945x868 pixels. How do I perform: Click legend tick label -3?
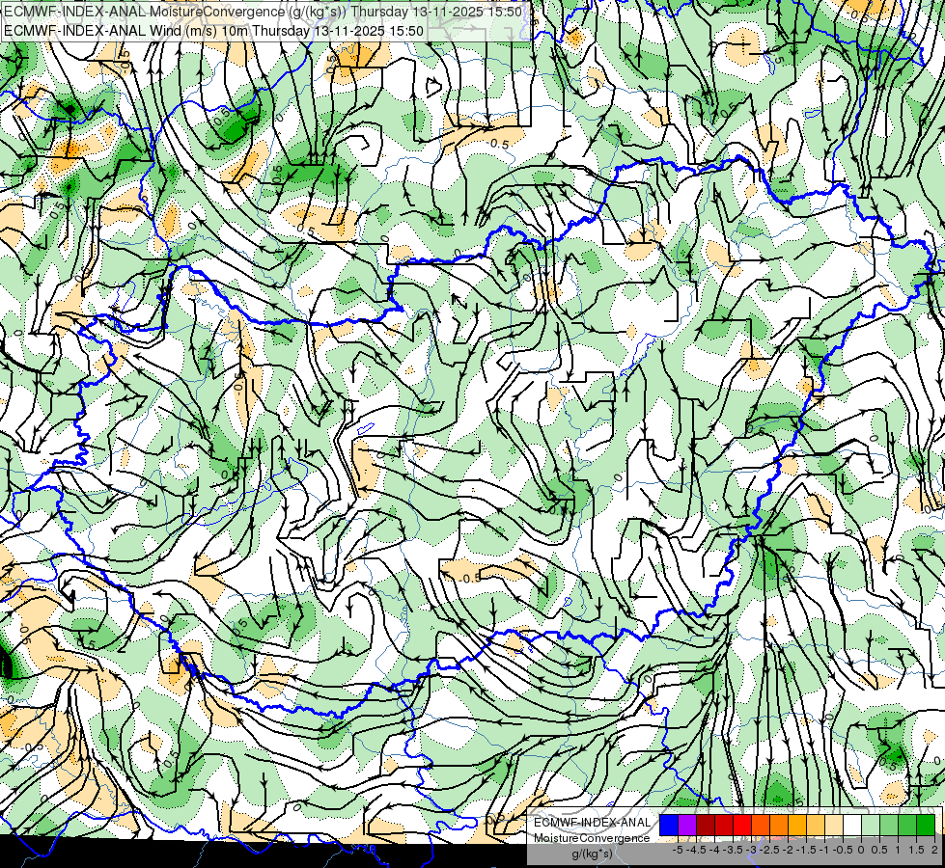(751, 850)
